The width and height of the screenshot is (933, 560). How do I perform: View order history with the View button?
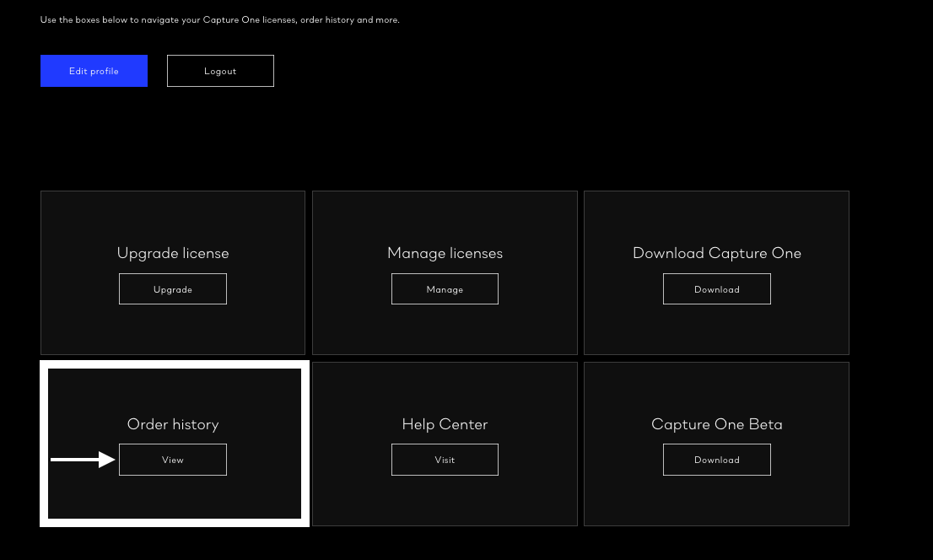(173, 460)
